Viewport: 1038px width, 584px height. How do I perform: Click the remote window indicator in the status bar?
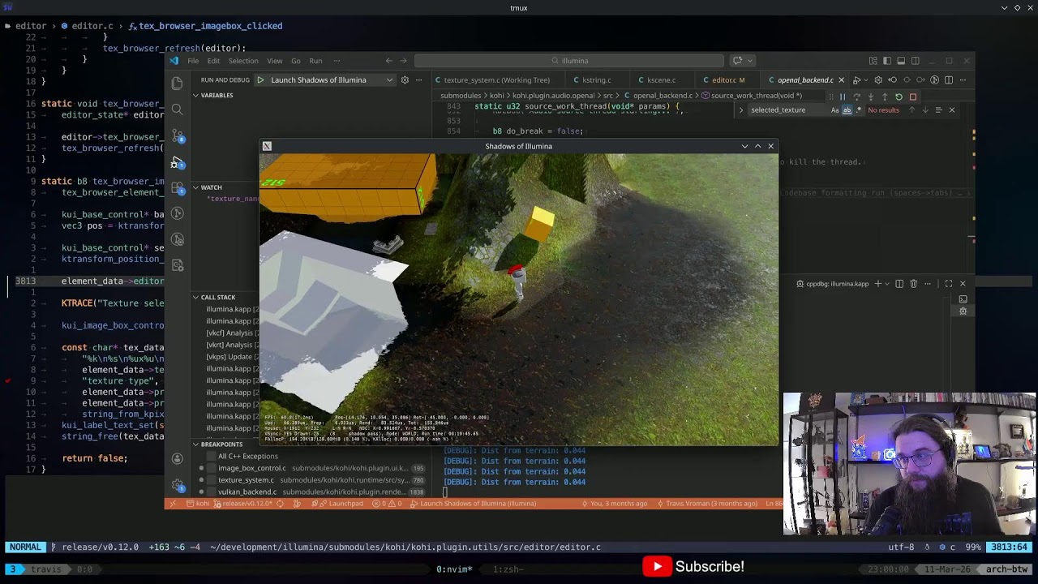point(173,504)
